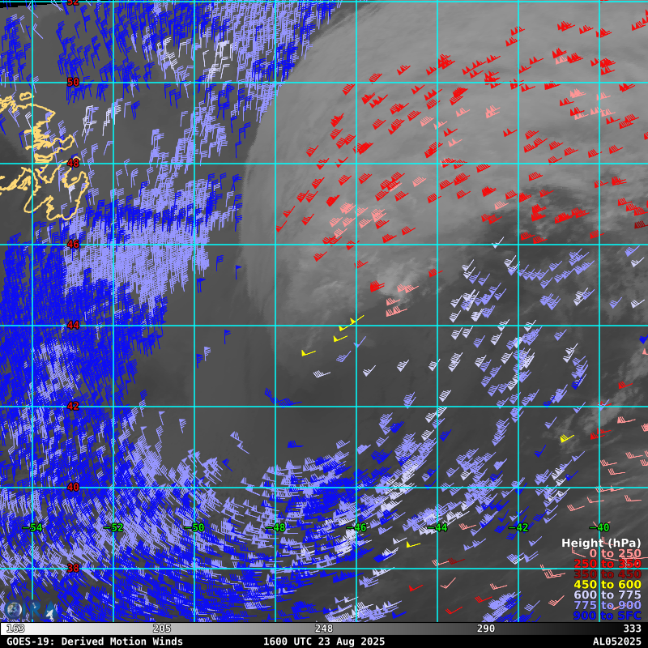The width and height of the screenshot is (648, 648).
Task: Click the longitude label -44
Action: click(437, 528)
